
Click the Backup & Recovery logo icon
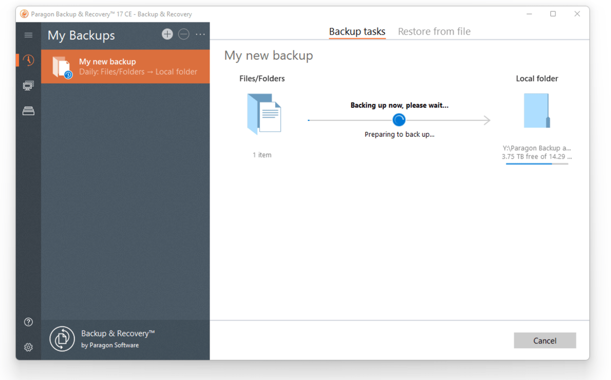62,339
